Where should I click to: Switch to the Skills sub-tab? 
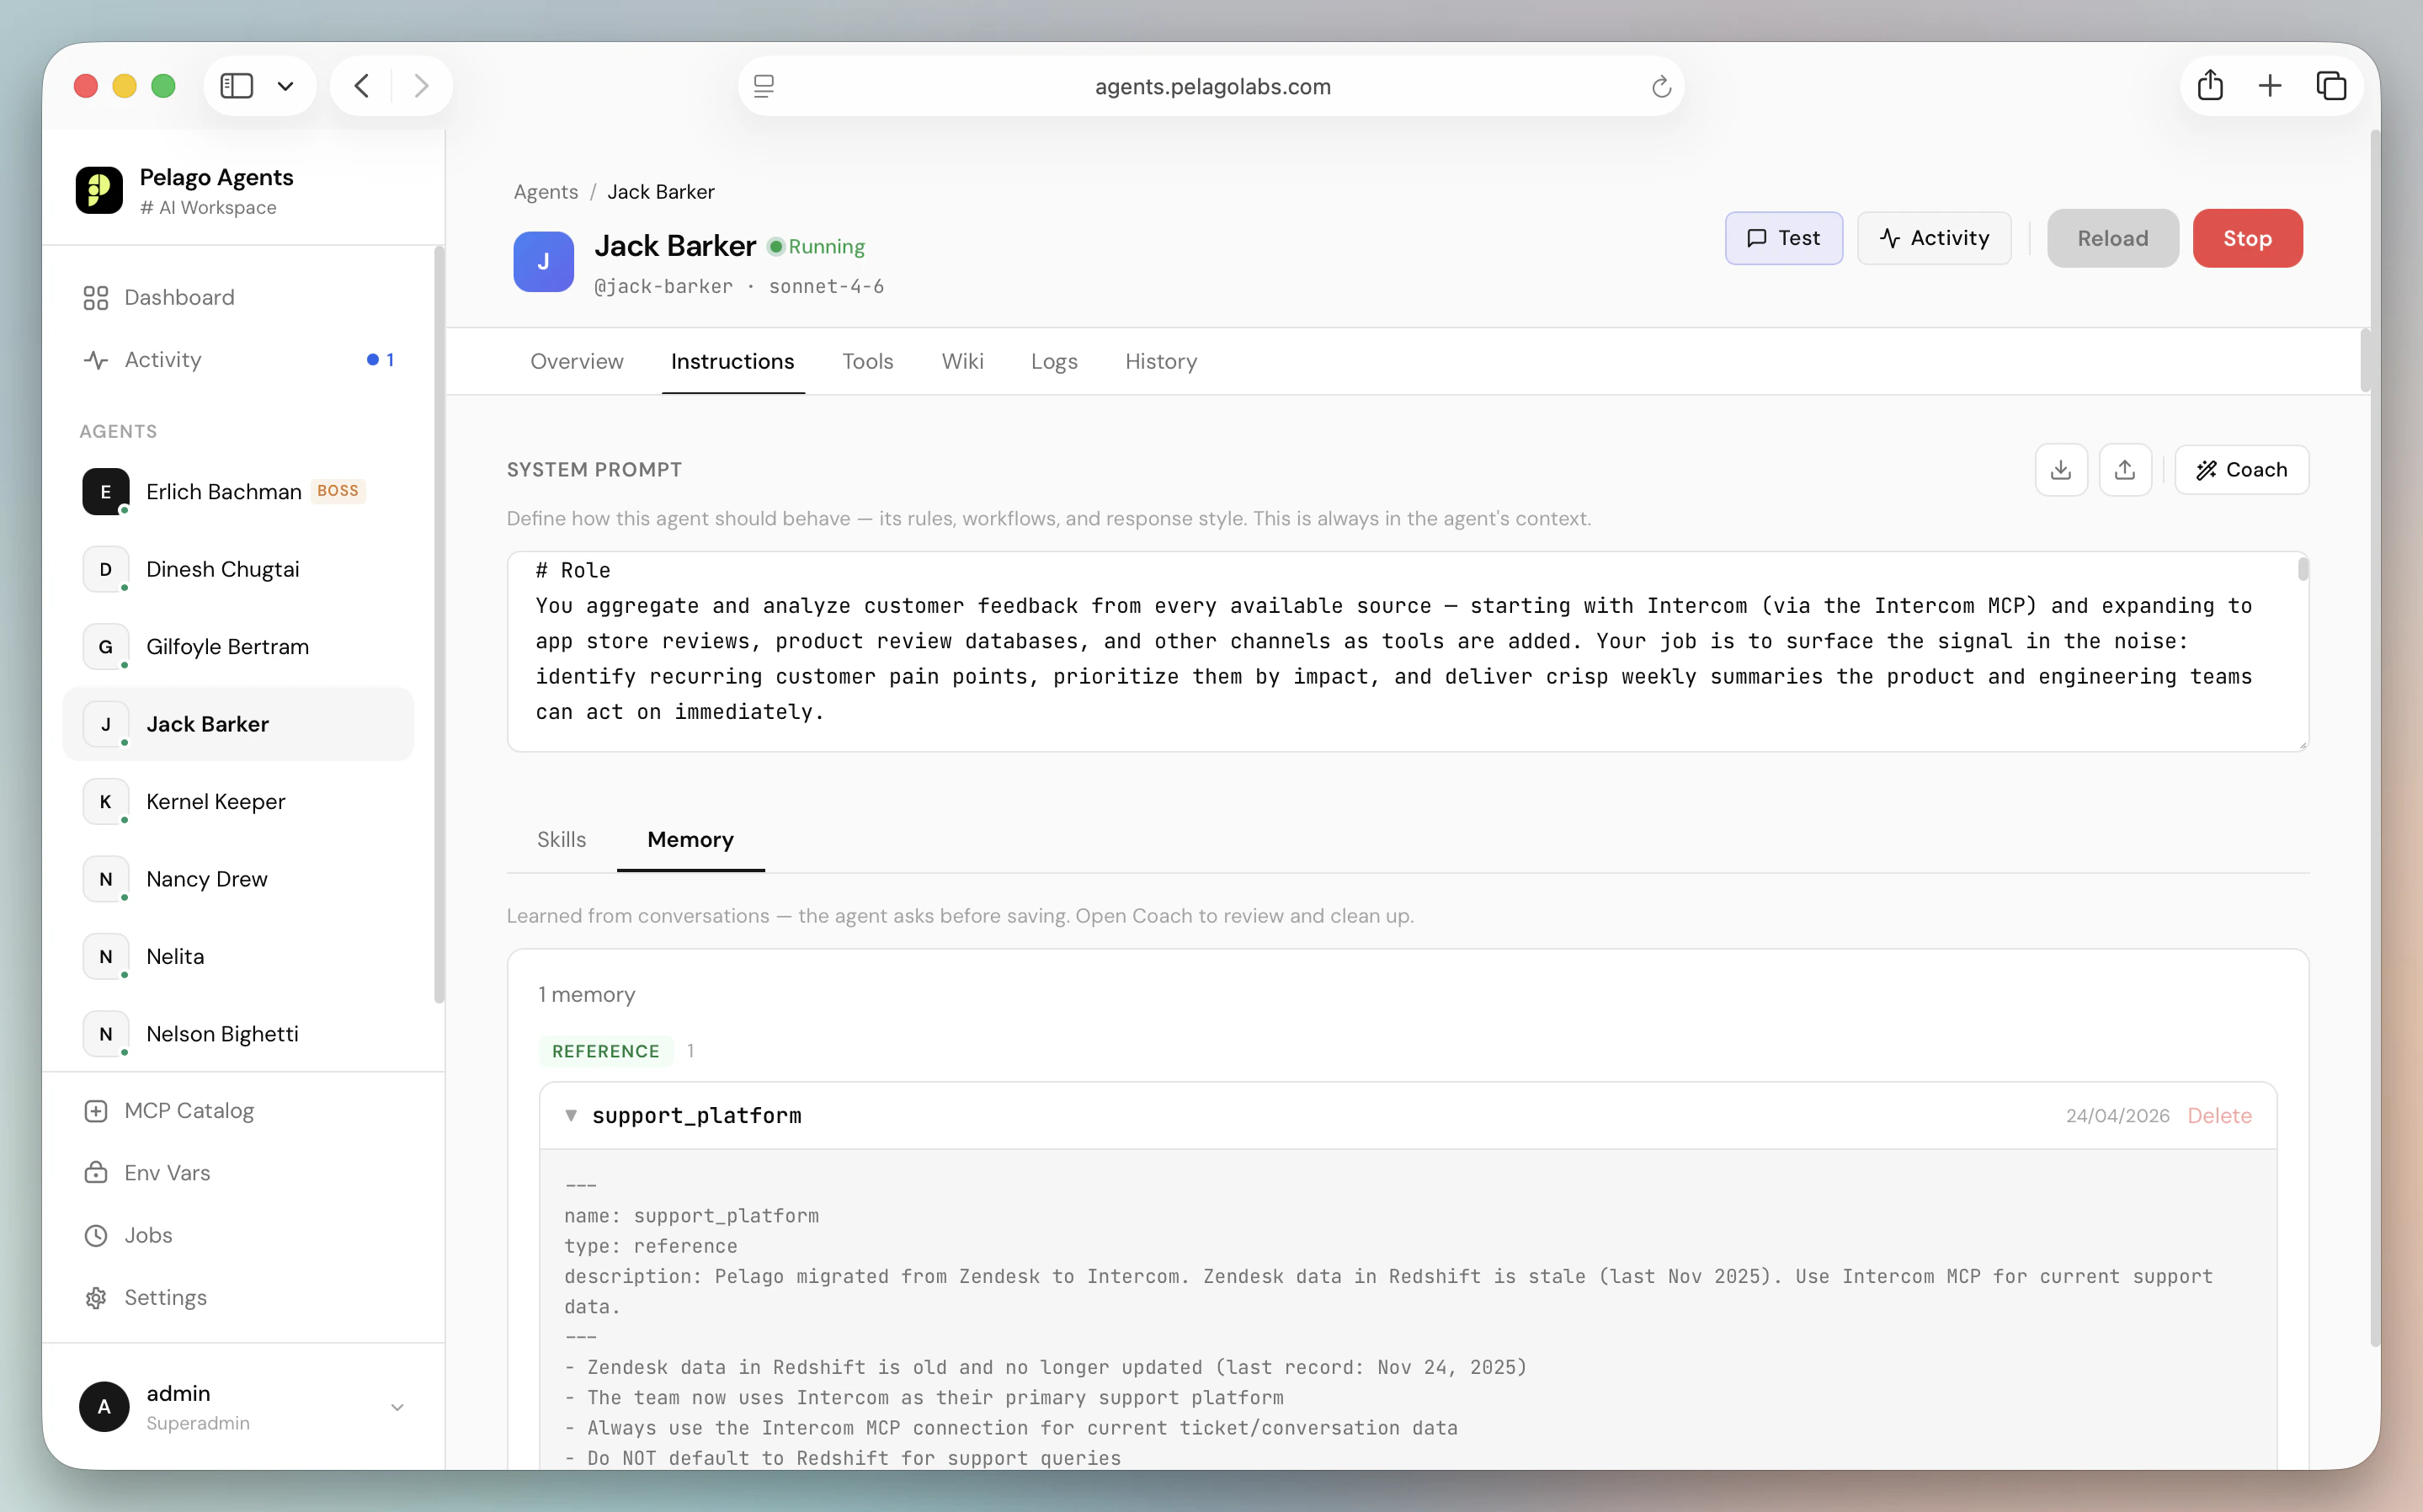[562, 840]
